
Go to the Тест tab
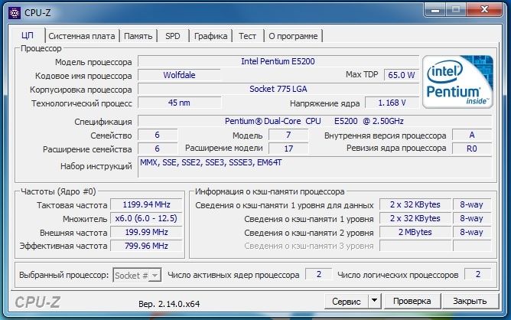pyautogui.click(x=247, y=36)
